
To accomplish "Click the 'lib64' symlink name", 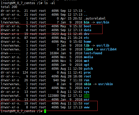I will [88, 49].
